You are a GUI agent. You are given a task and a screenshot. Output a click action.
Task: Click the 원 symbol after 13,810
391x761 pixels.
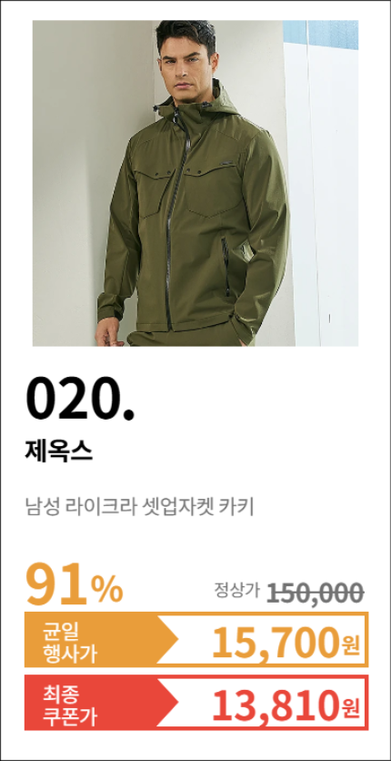[x=351, y=707]
